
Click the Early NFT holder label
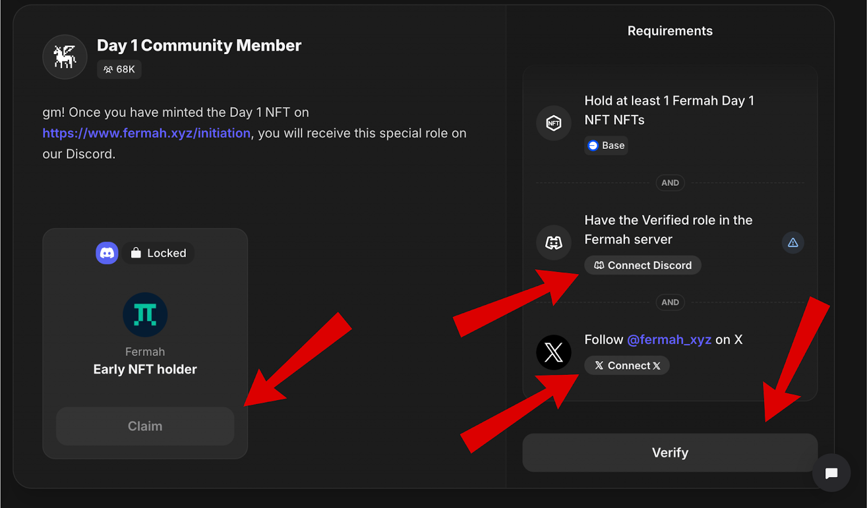pyautogui.click(x=145, y=369)
